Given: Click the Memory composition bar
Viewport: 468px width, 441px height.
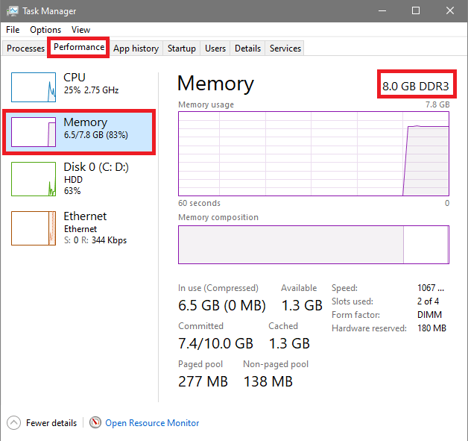Looking at the screenshot, I should (313, 245).
